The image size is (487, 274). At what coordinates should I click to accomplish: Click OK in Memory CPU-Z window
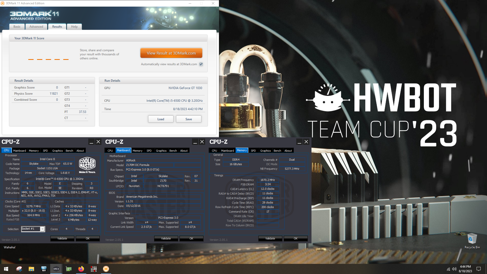click(295, 238)
